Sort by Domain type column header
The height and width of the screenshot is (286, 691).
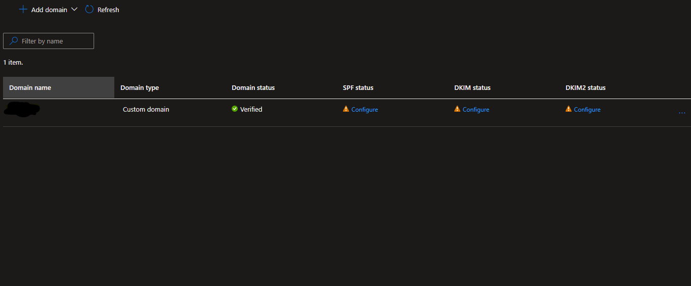coord(140,87)
